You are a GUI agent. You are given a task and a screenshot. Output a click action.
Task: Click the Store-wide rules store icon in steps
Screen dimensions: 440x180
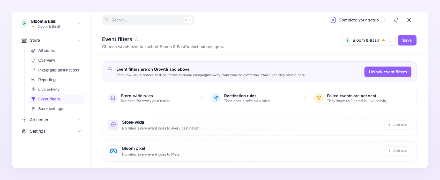(x=113, y=98)
